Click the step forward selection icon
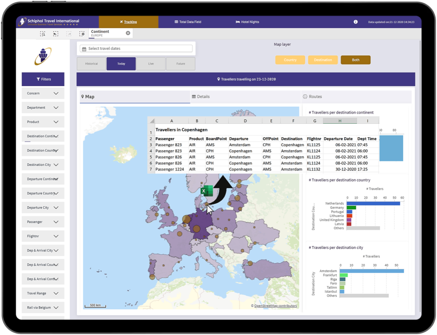 coord(69,34)
